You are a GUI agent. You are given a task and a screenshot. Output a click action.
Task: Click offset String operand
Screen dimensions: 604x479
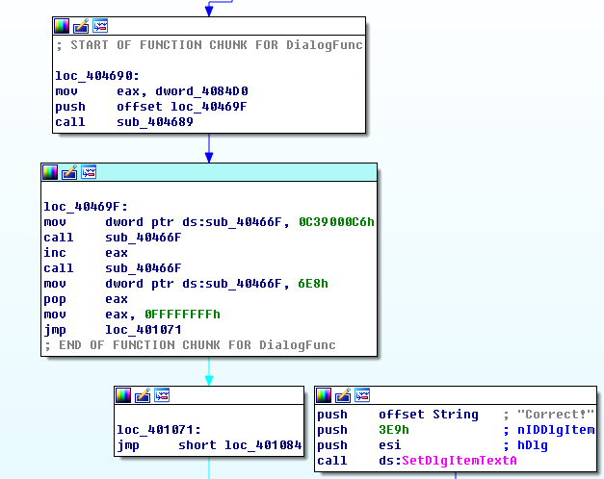pyautogui.click(x=429, y=415)
